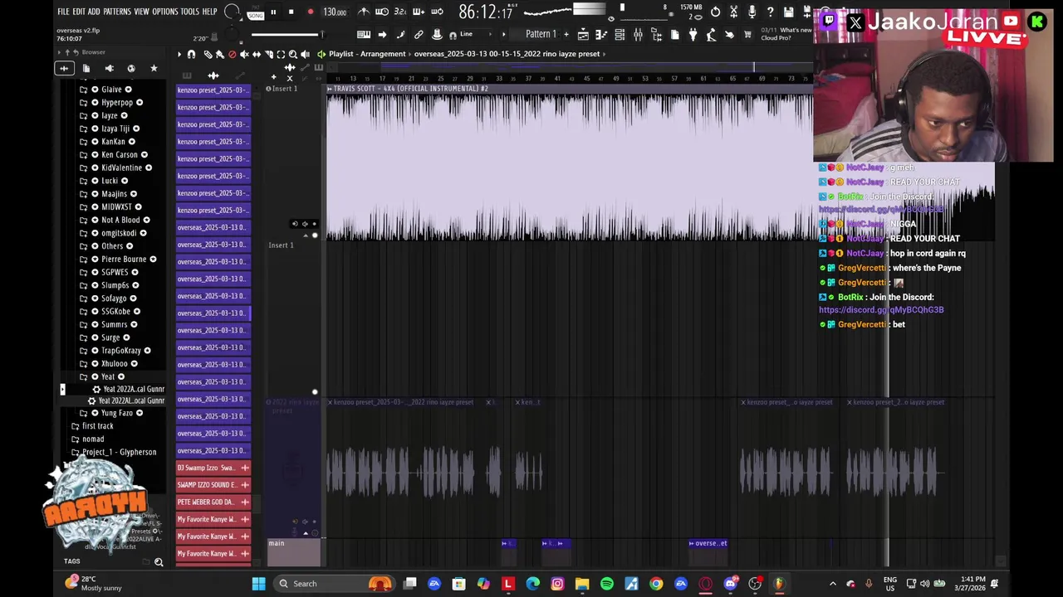The width and height of the screenshot is (1063, 597).
Task: Open the shopping cart content library icon
Action: [747, 34]
